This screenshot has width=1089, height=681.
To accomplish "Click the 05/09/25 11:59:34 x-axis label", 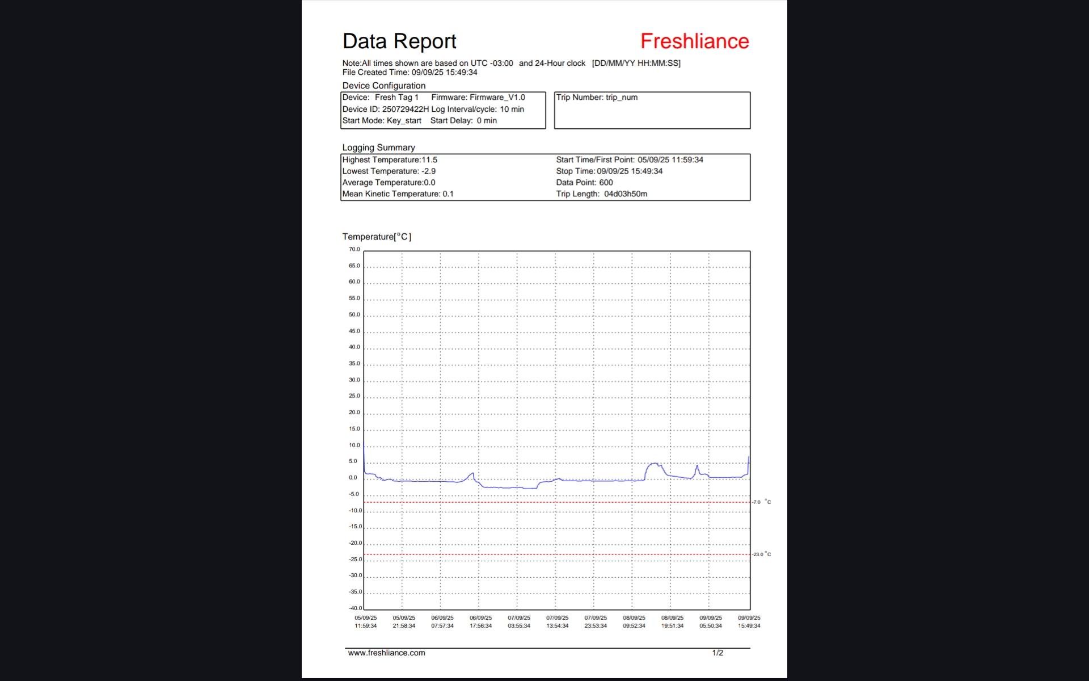I will point(365,621).
